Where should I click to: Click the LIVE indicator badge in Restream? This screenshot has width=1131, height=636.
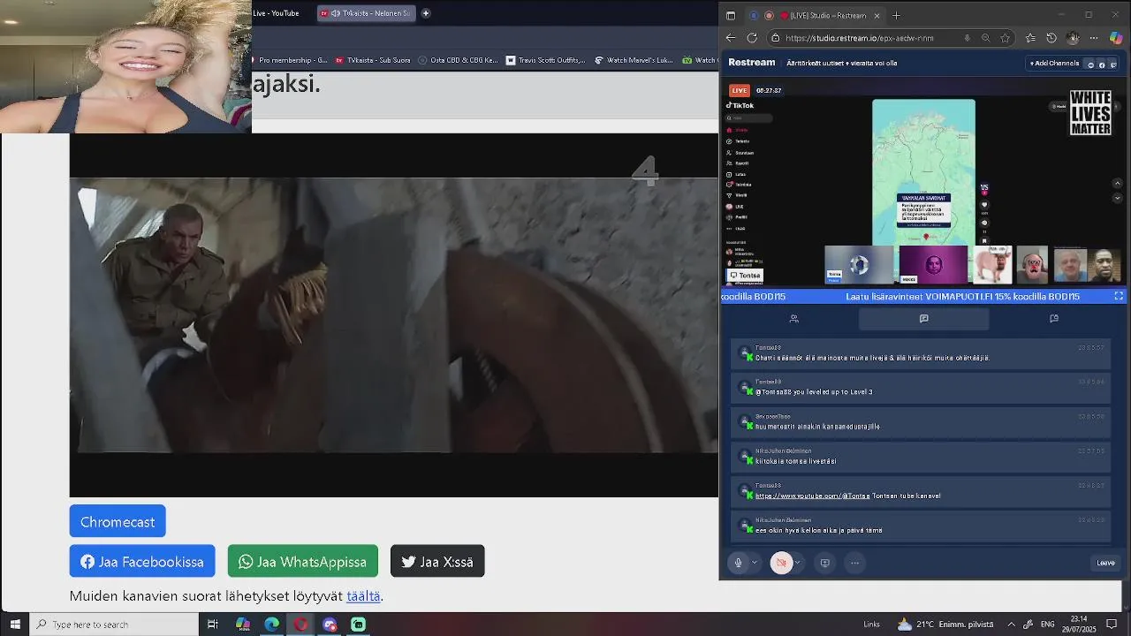740,90
